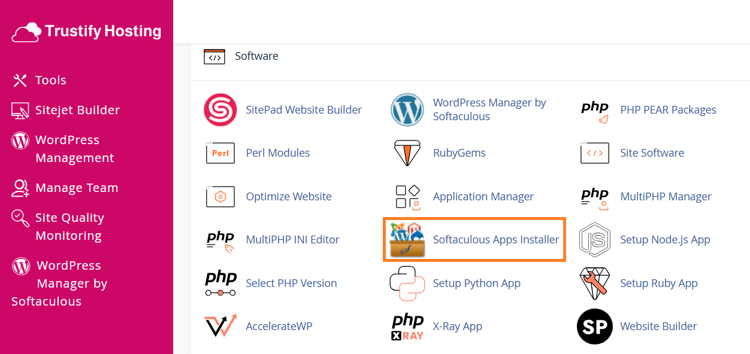
Task: Open Tools in the sidebar
Action: click(51, 80)
